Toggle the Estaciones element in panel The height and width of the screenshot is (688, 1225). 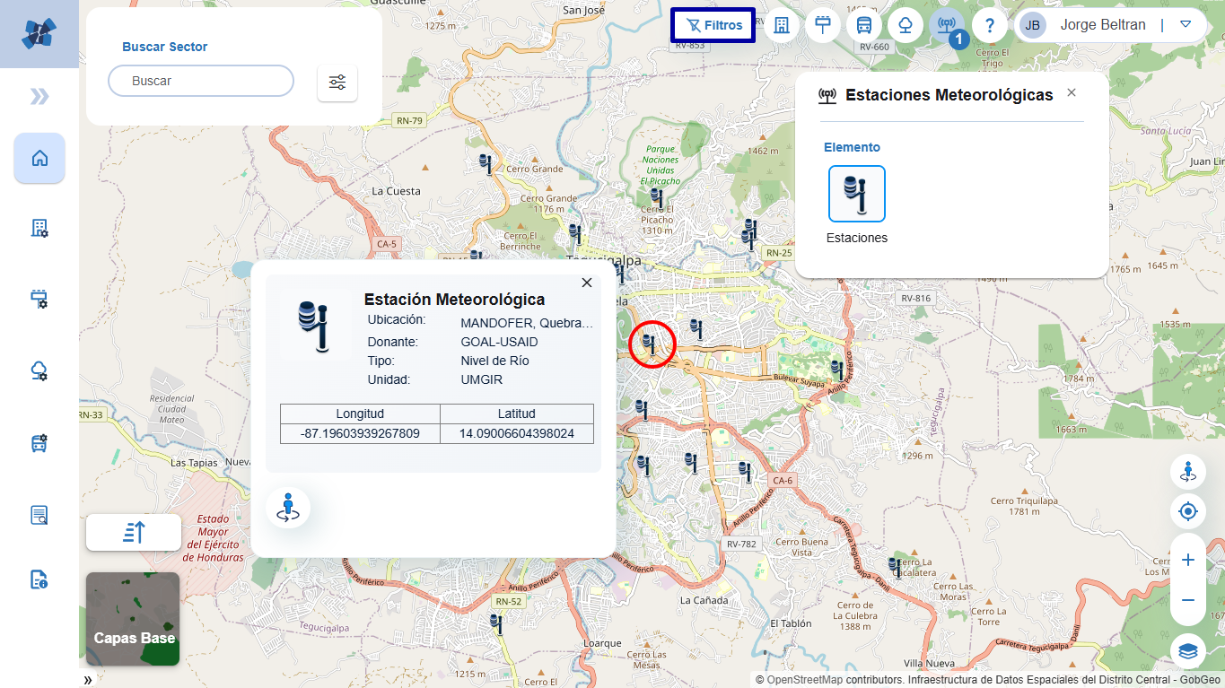(x=856, y=194)
